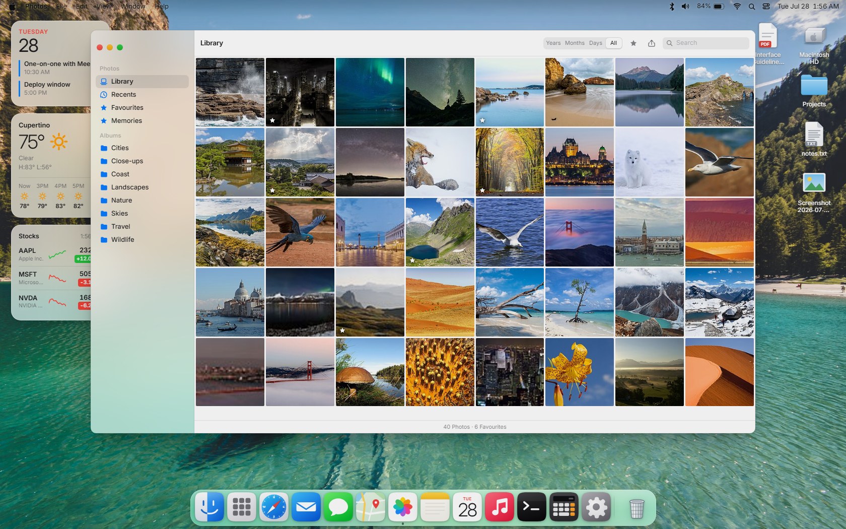
Task: Open the Skies album
Action: point(142,214)
